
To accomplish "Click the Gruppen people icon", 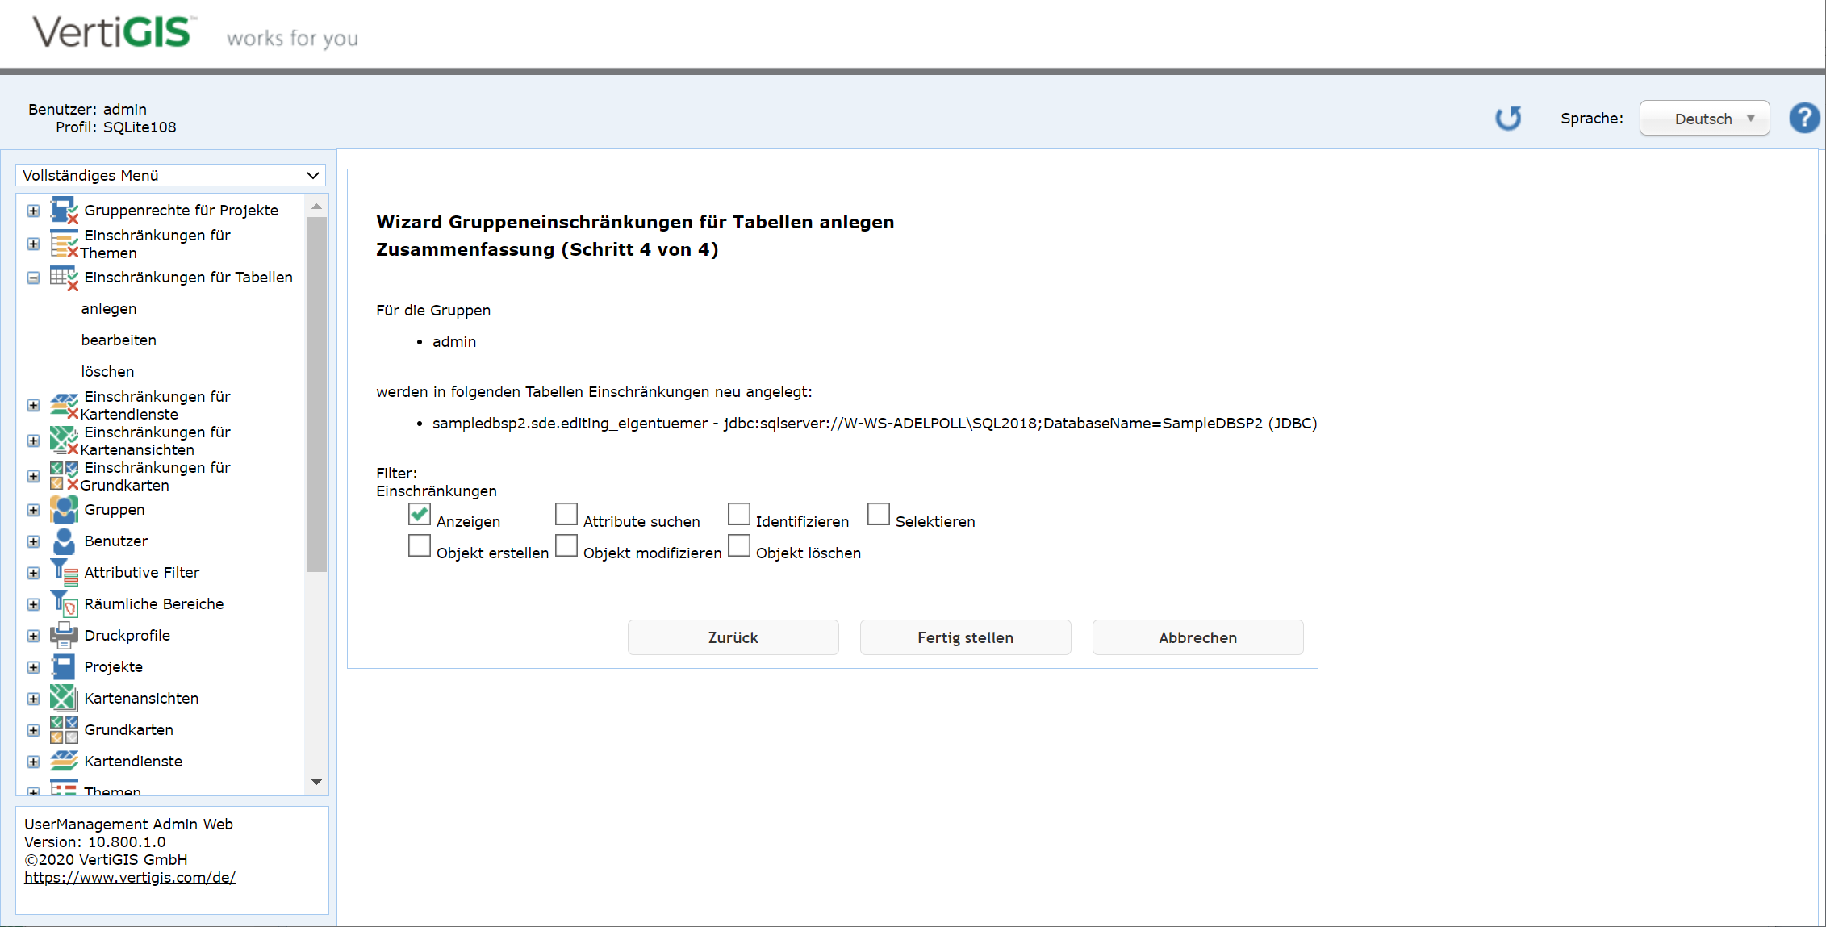I will [x=64, y=510].
